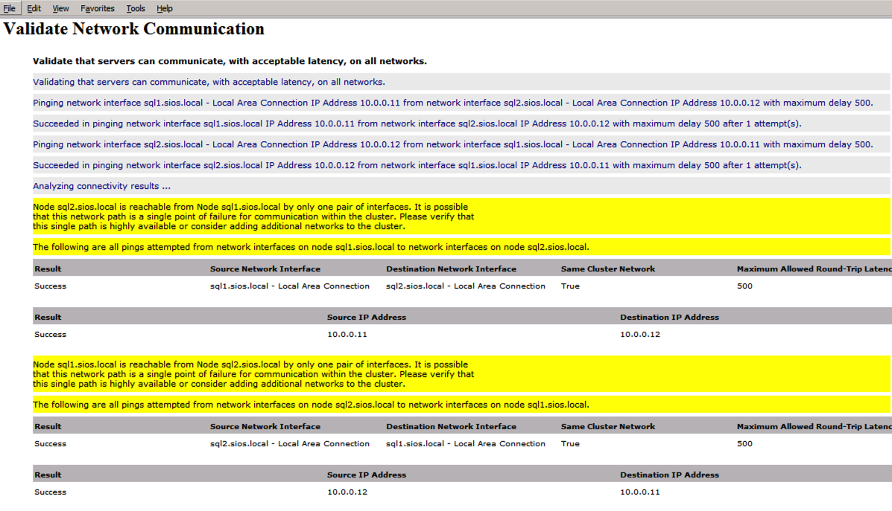Click the 'Analyzing connectivity results ...' line

point(101,186)
